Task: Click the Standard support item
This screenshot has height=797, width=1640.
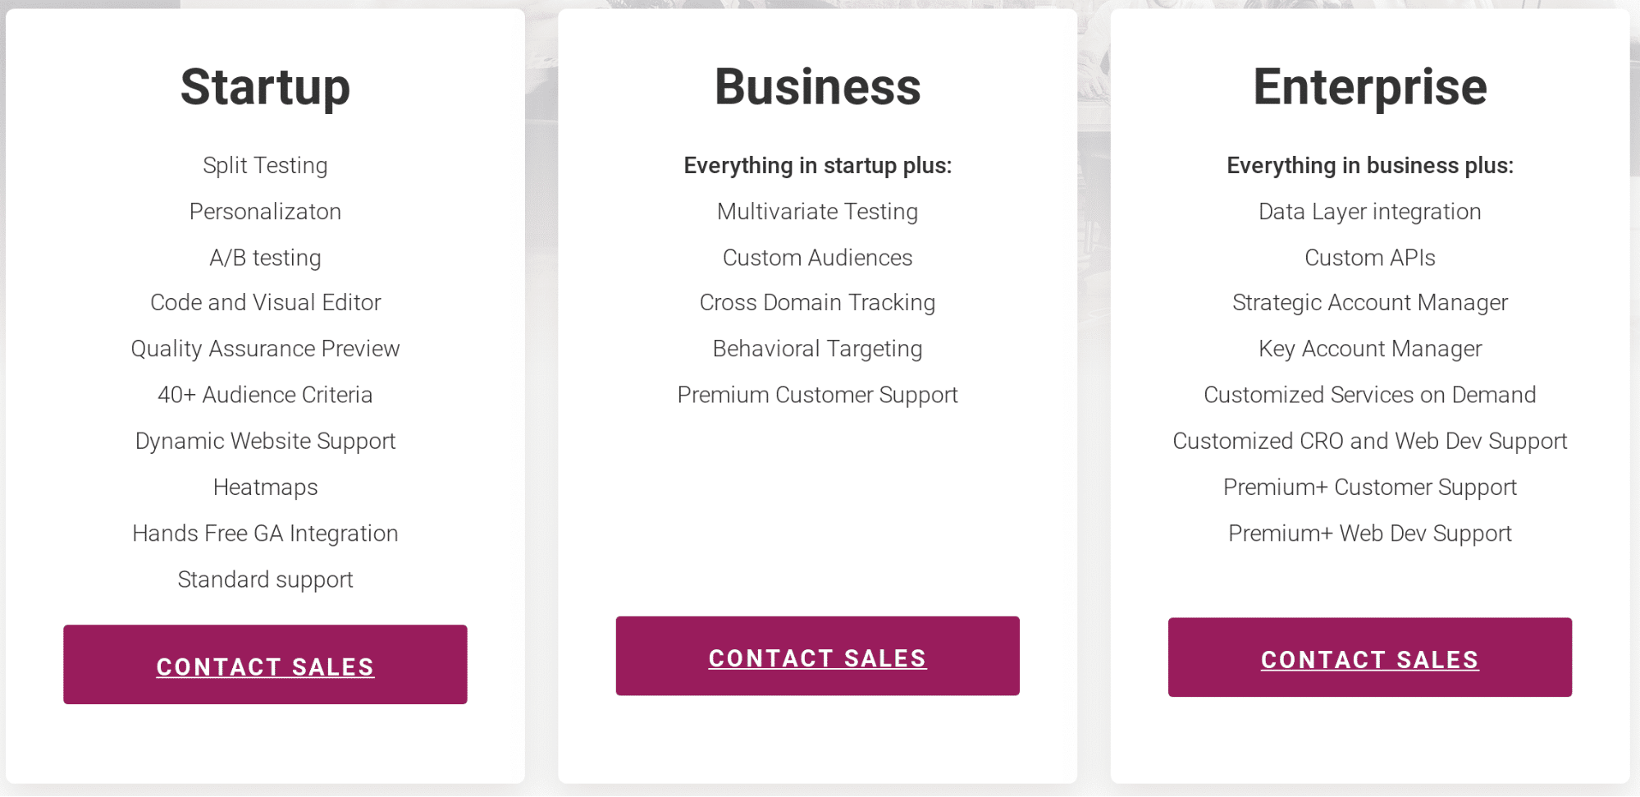Action: tap(265, 580)
